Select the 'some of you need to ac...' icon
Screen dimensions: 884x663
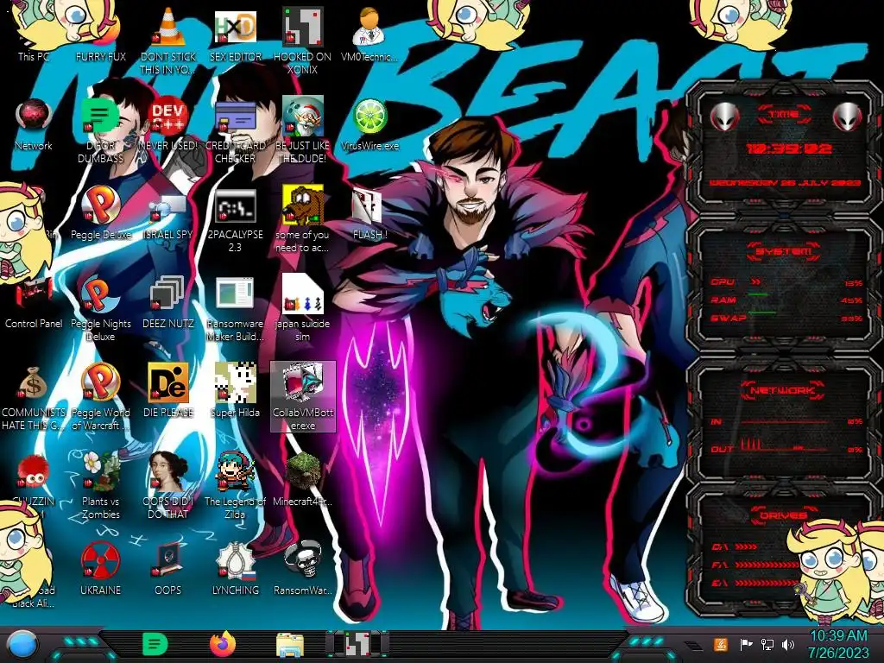coord(303,220)
